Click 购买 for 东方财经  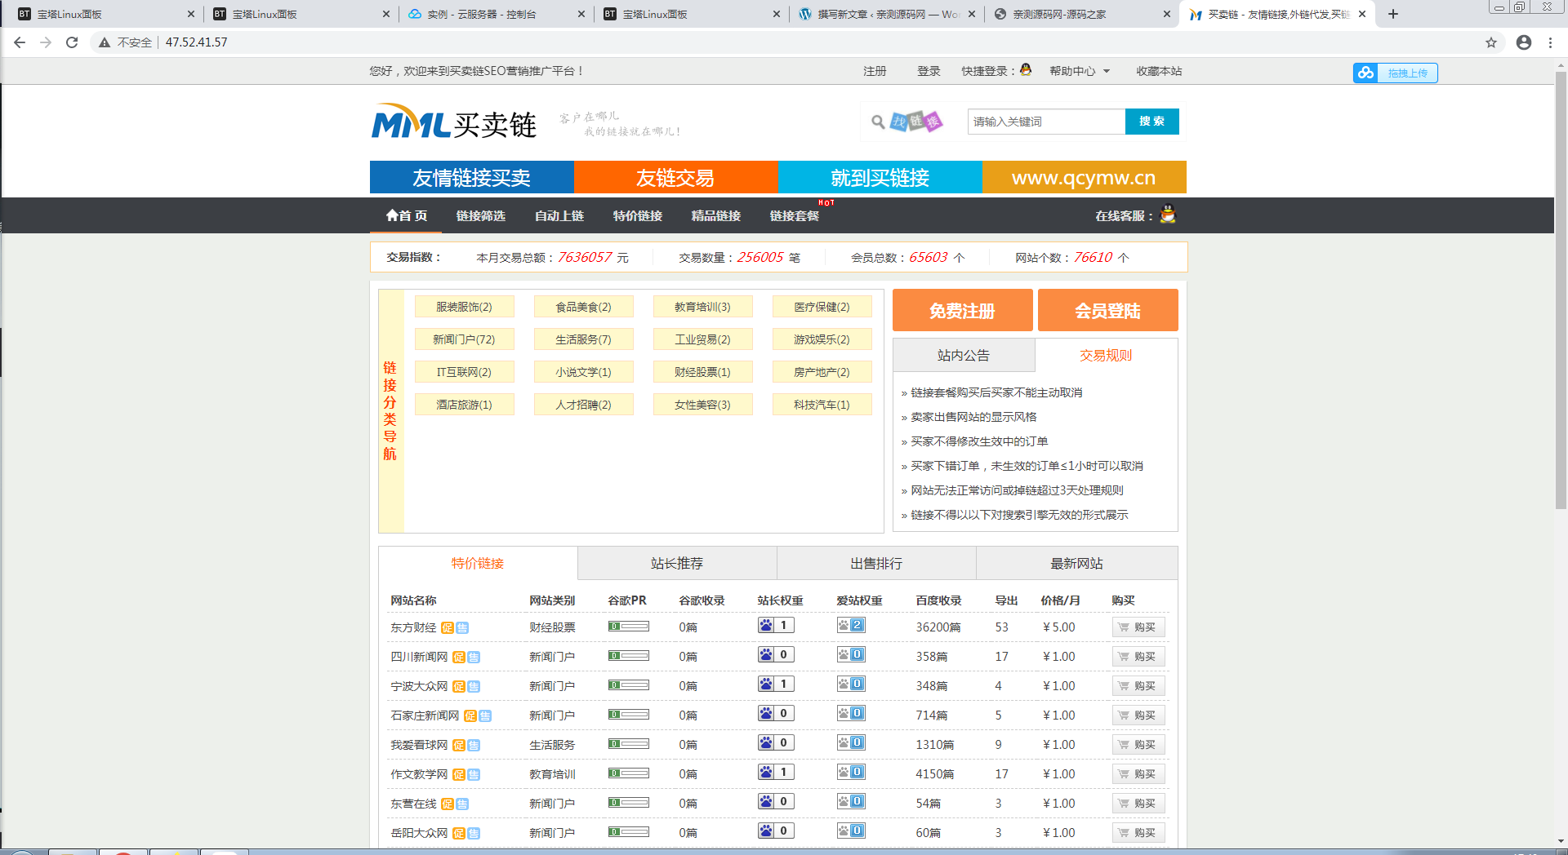pos(1138,627)
